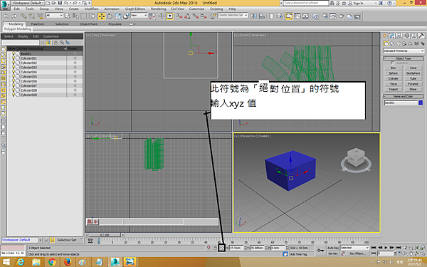The image size is (427, 267).
Task: Collapse the Object Type rollout
Action: click(x=404, y=58)
